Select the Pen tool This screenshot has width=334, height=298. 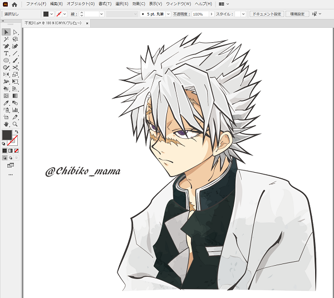(x=6, y=46)
